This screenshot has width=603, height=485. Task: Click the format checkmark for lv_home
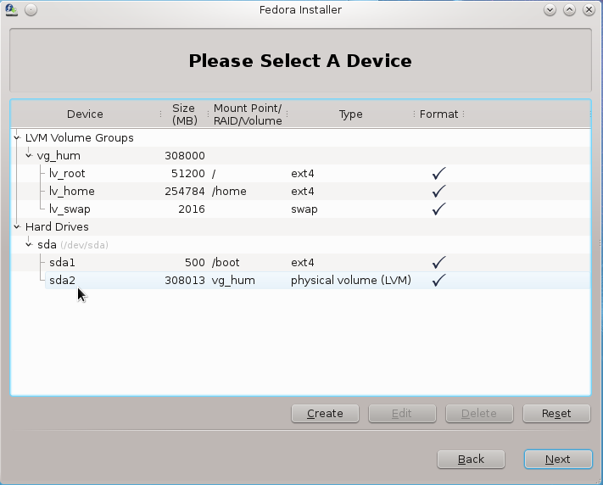pos(438,191)
